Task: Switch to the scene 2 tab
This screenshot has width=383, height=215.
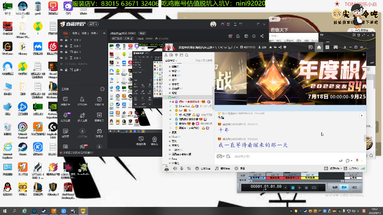Action: click(x=76, y=33)
